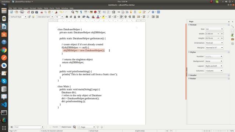The image size is (235, 132).
Task: Toggle Underline formatting
Action: 75,17
